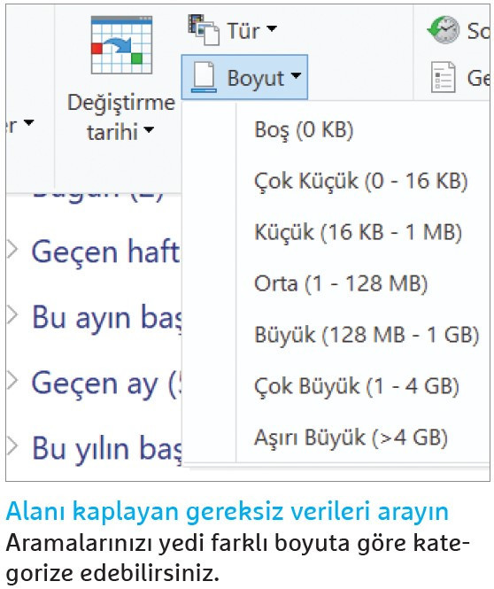Click the Boyut button label
The width and height of the screenshot is (494, 589).
click(255, 79)
